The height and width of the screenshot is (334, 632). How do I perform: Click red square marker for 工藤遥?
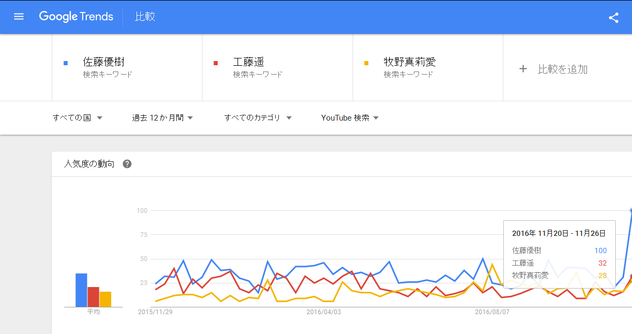point(216,63)
